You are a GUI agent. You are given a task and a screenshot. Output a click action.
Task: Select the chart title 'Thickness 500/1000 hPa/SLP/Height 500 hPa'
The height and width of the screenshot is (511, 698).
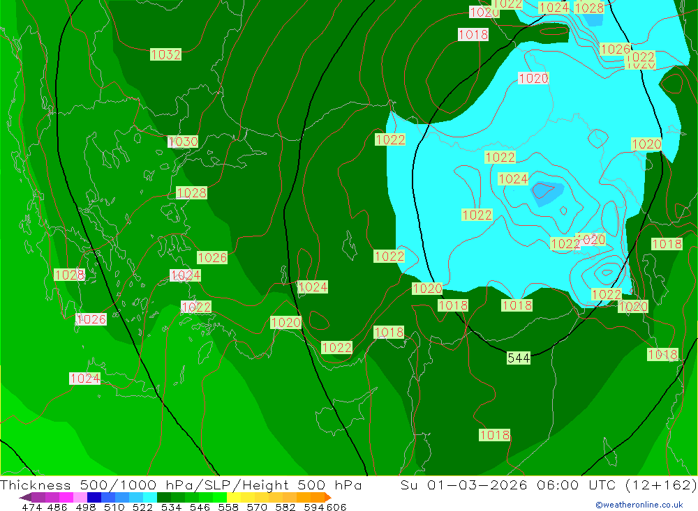[x=181, y=485]
